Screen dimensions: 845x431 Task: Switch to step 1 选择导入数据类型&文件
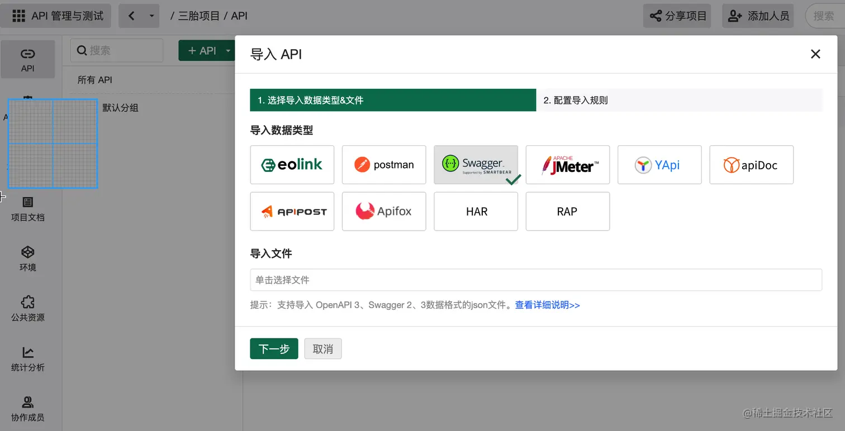click(393, 100)
